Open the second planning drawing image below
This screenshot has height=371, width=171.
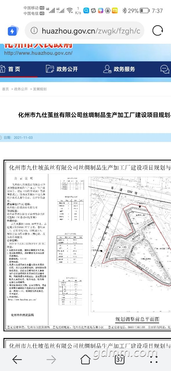point(87,343)
